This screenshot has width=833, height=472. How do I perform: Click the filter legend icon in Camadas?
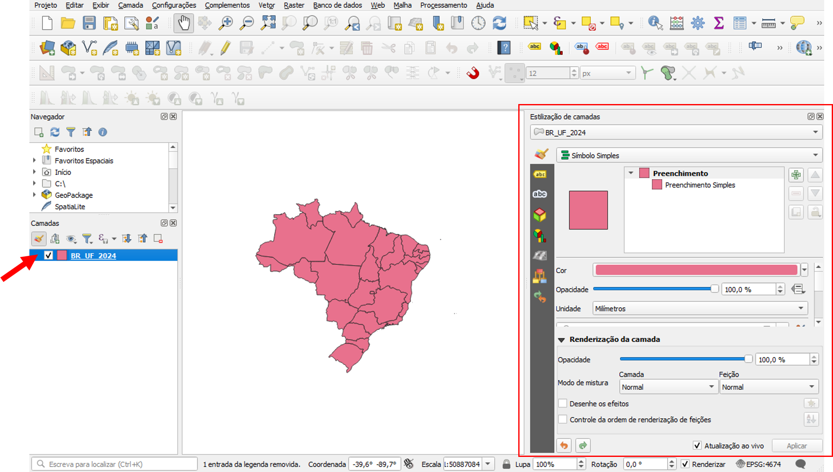[x=87, y=239]
